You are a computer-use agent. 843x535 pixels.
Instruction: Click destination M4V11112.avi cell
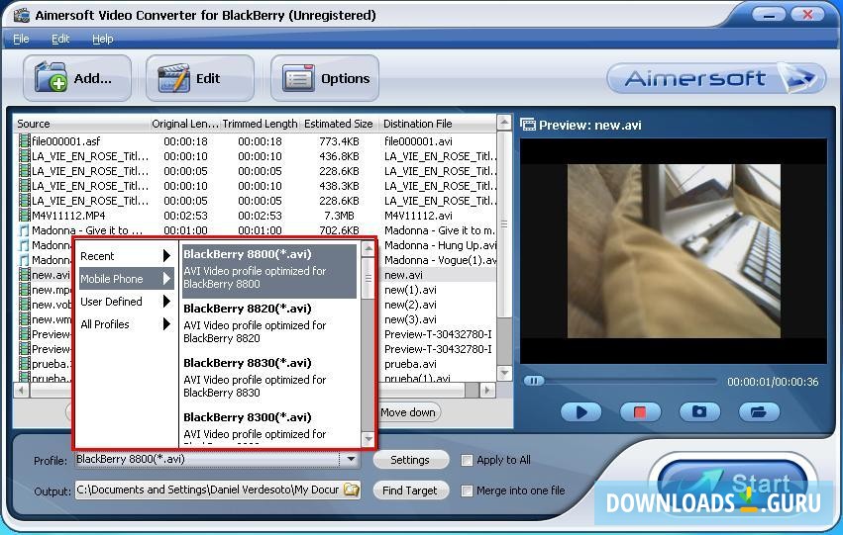pyautogui.click(x=418, y=216)
